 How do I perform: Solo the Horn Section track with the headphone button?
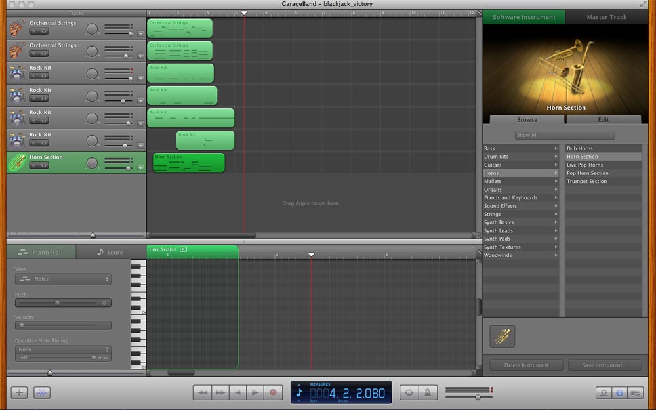pos(44,165)
